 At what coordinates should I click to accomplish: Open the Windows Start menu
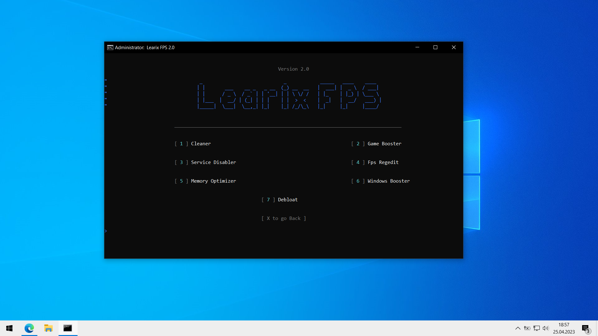pos(9,328)
